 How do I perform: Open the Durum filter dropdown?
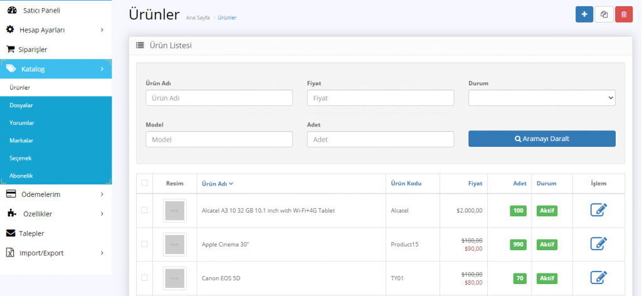(x=542, y=98)
